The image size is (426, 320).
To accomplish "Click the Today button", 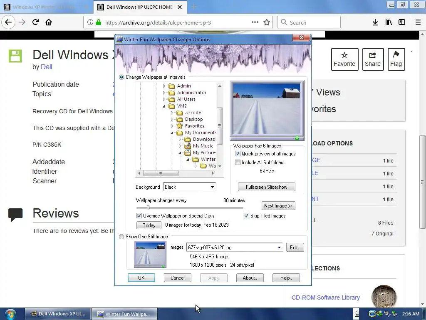I will (149, 225).
